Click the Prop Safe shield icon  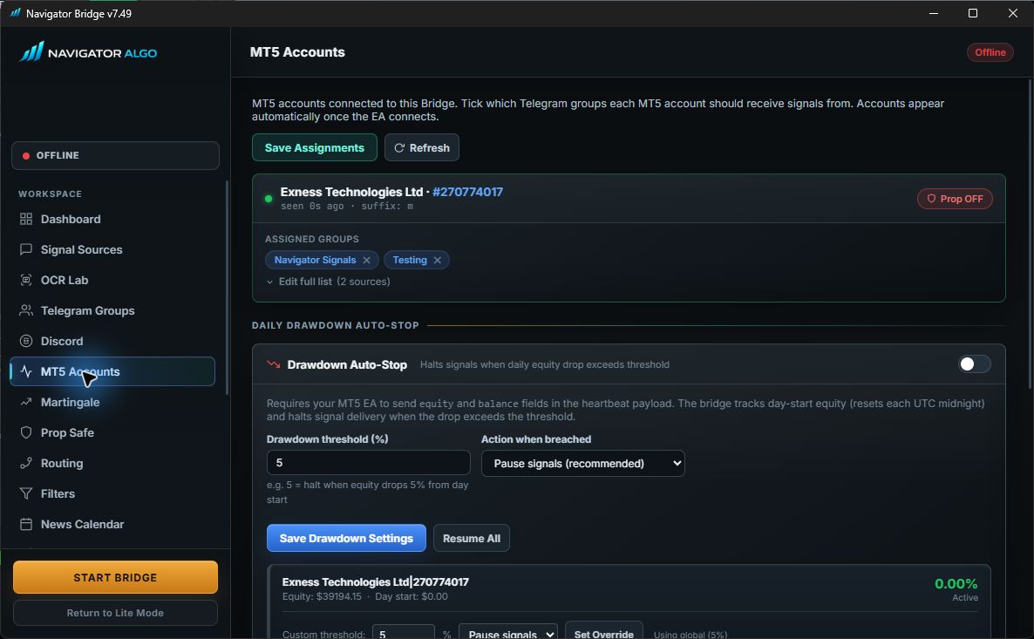point(25,432)
